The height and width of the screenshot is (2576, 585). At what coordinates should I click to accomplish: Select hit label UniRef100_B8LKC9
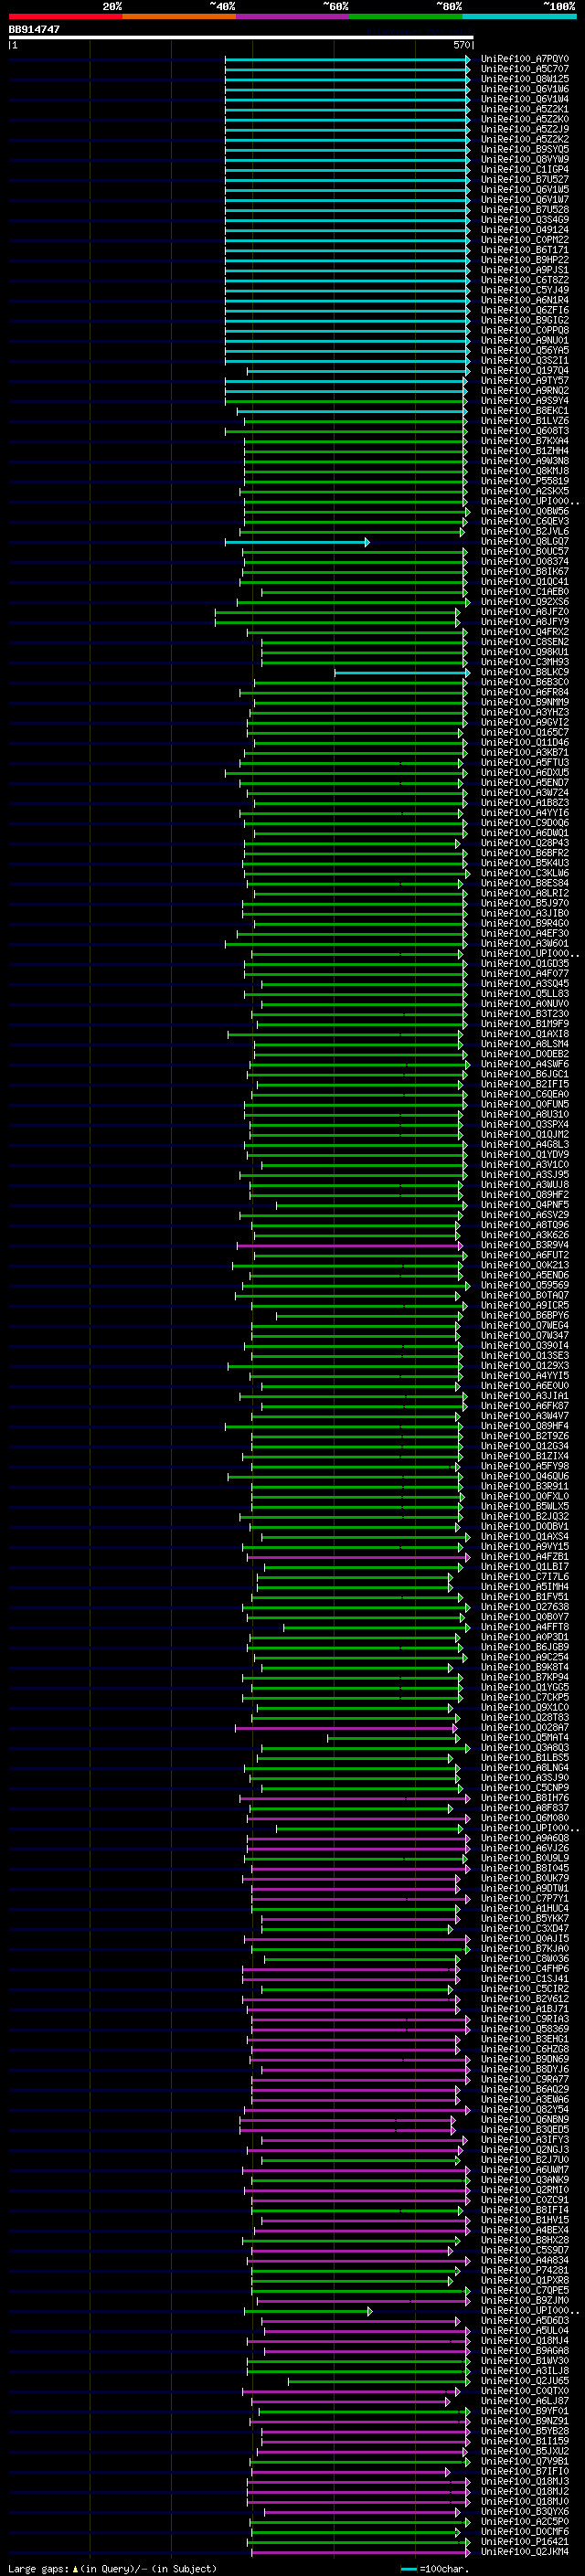tap(525, 672)
